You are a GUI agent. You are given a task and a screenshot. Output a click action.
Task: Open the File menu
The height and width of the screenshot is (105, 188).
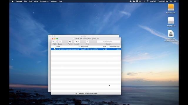(x=26, y=1)
